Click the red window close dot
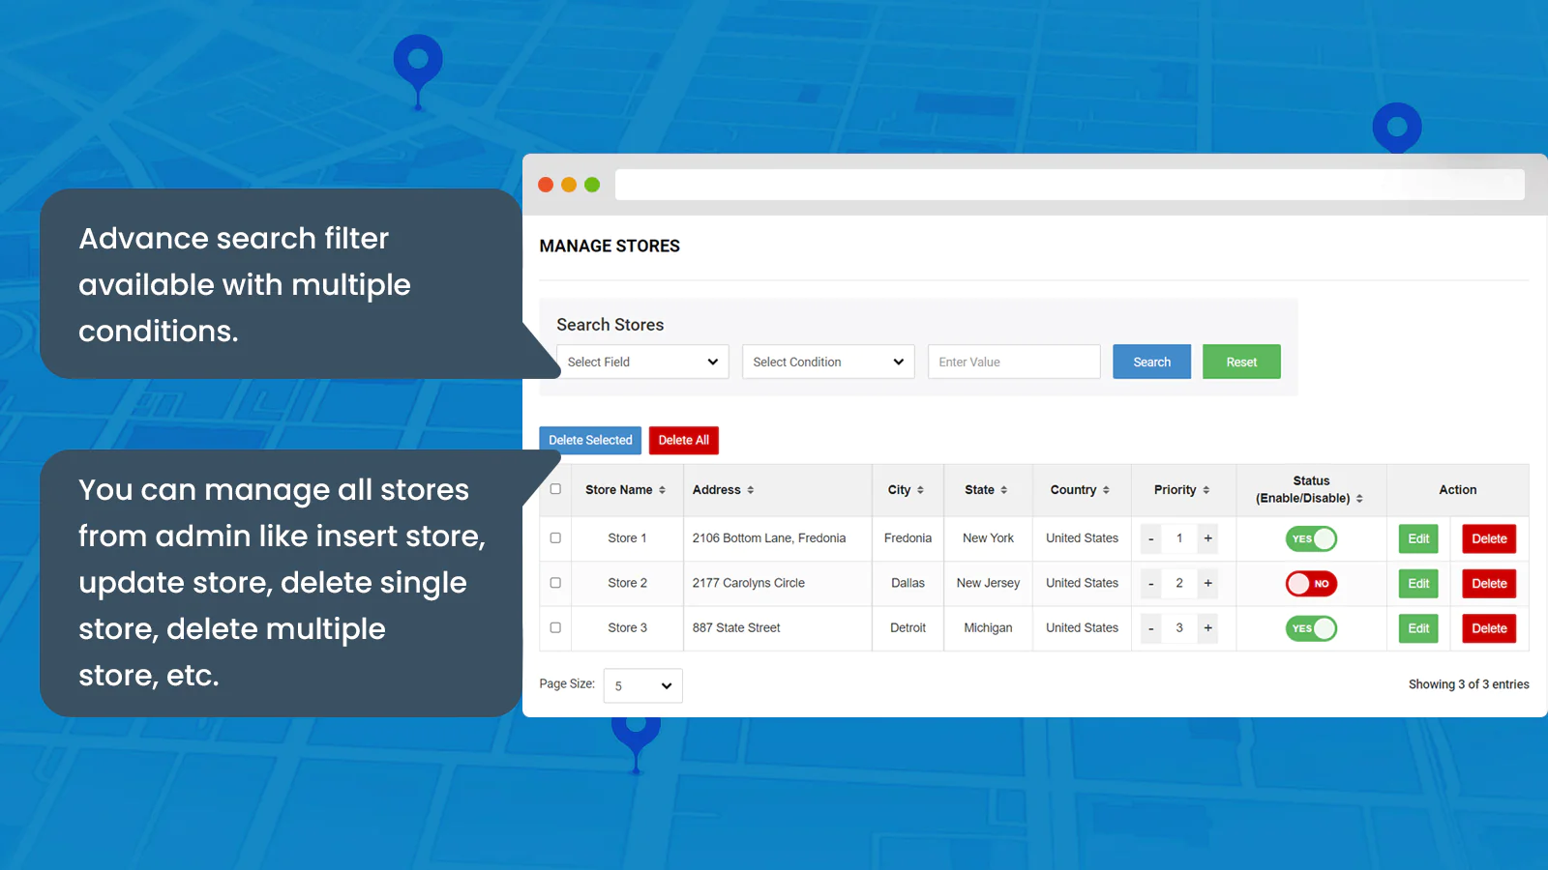This screenshot has width=1548, height=870. coord(546,185)
